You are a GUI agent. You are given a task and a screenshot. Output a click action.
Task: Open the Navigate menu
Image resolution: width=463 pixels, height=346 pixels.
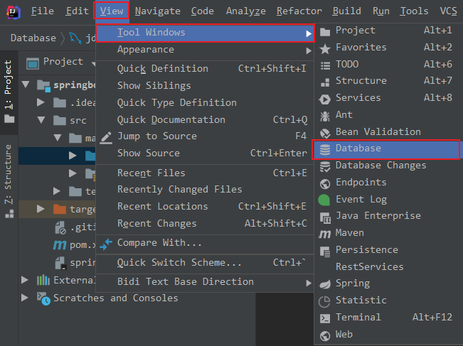pyautogui.click(x=157, y=11)
